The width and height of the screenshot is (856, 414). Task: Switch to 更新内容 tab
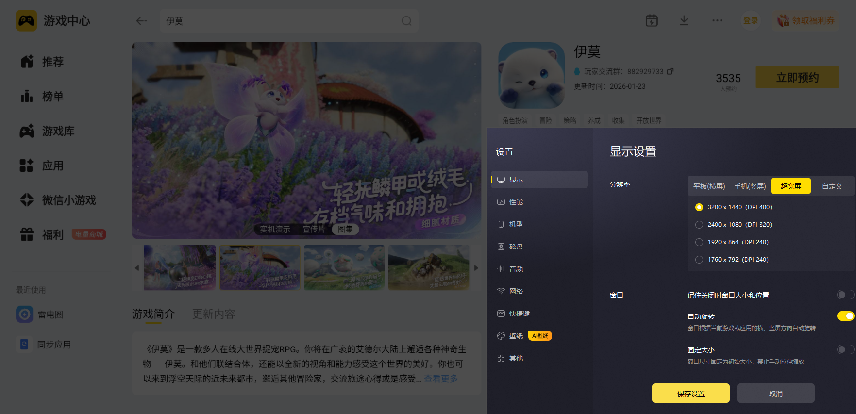pyautogui.click(x=214, y=314)
